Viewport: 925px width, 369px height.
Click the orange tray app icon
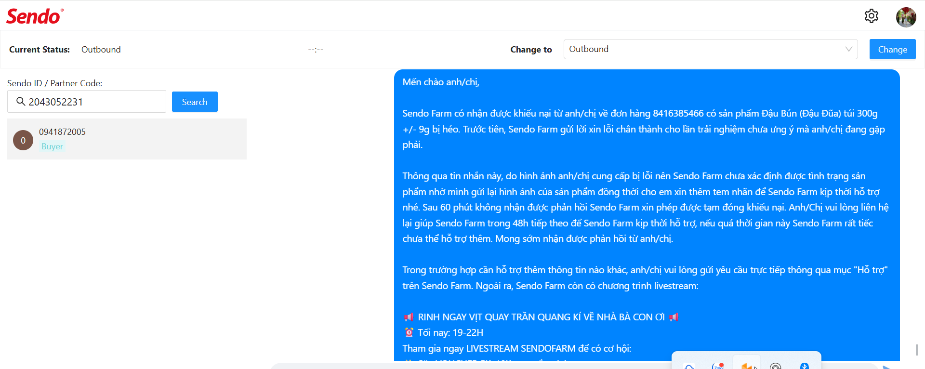(747, 366)
